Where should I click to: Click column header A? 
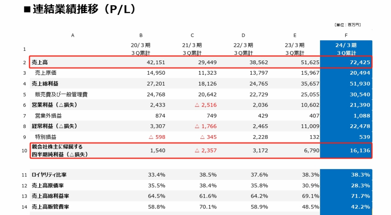(73, 35)
